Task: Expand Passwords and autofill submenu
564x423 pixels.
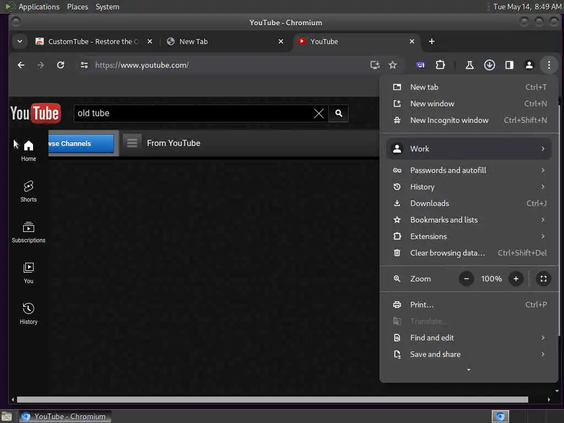Action: [x=469, y=170]
